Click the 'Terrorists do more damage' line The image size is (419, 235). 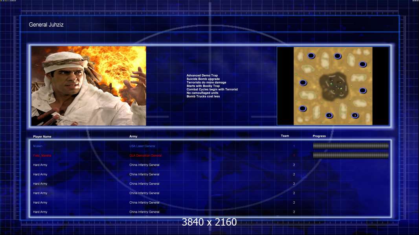206,83
